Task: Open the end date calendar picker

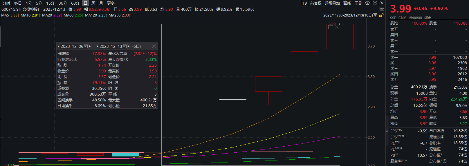Action: pyautogui.click(x=125, y=46)
